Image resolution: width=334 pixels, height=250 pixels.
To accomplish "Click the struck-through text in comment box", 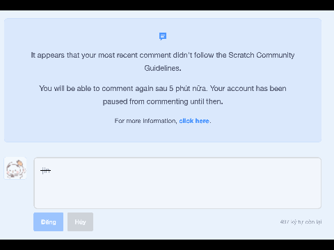I will 45,171.
